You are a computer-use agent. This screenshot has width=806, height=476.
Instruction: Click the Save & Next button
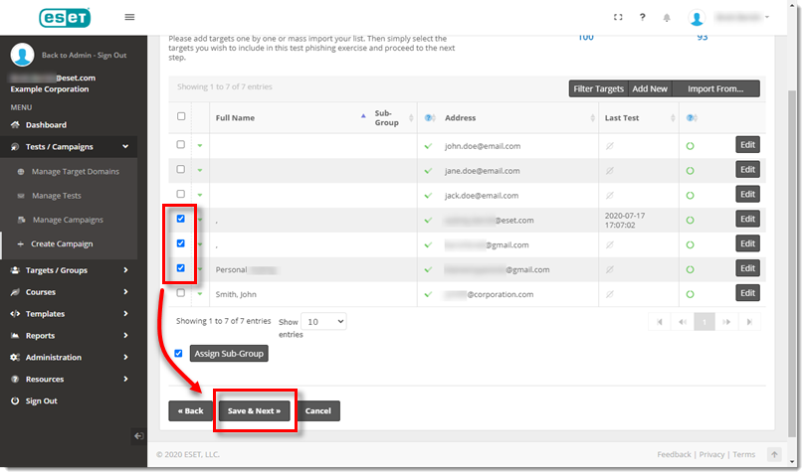[x=254, y=410]
